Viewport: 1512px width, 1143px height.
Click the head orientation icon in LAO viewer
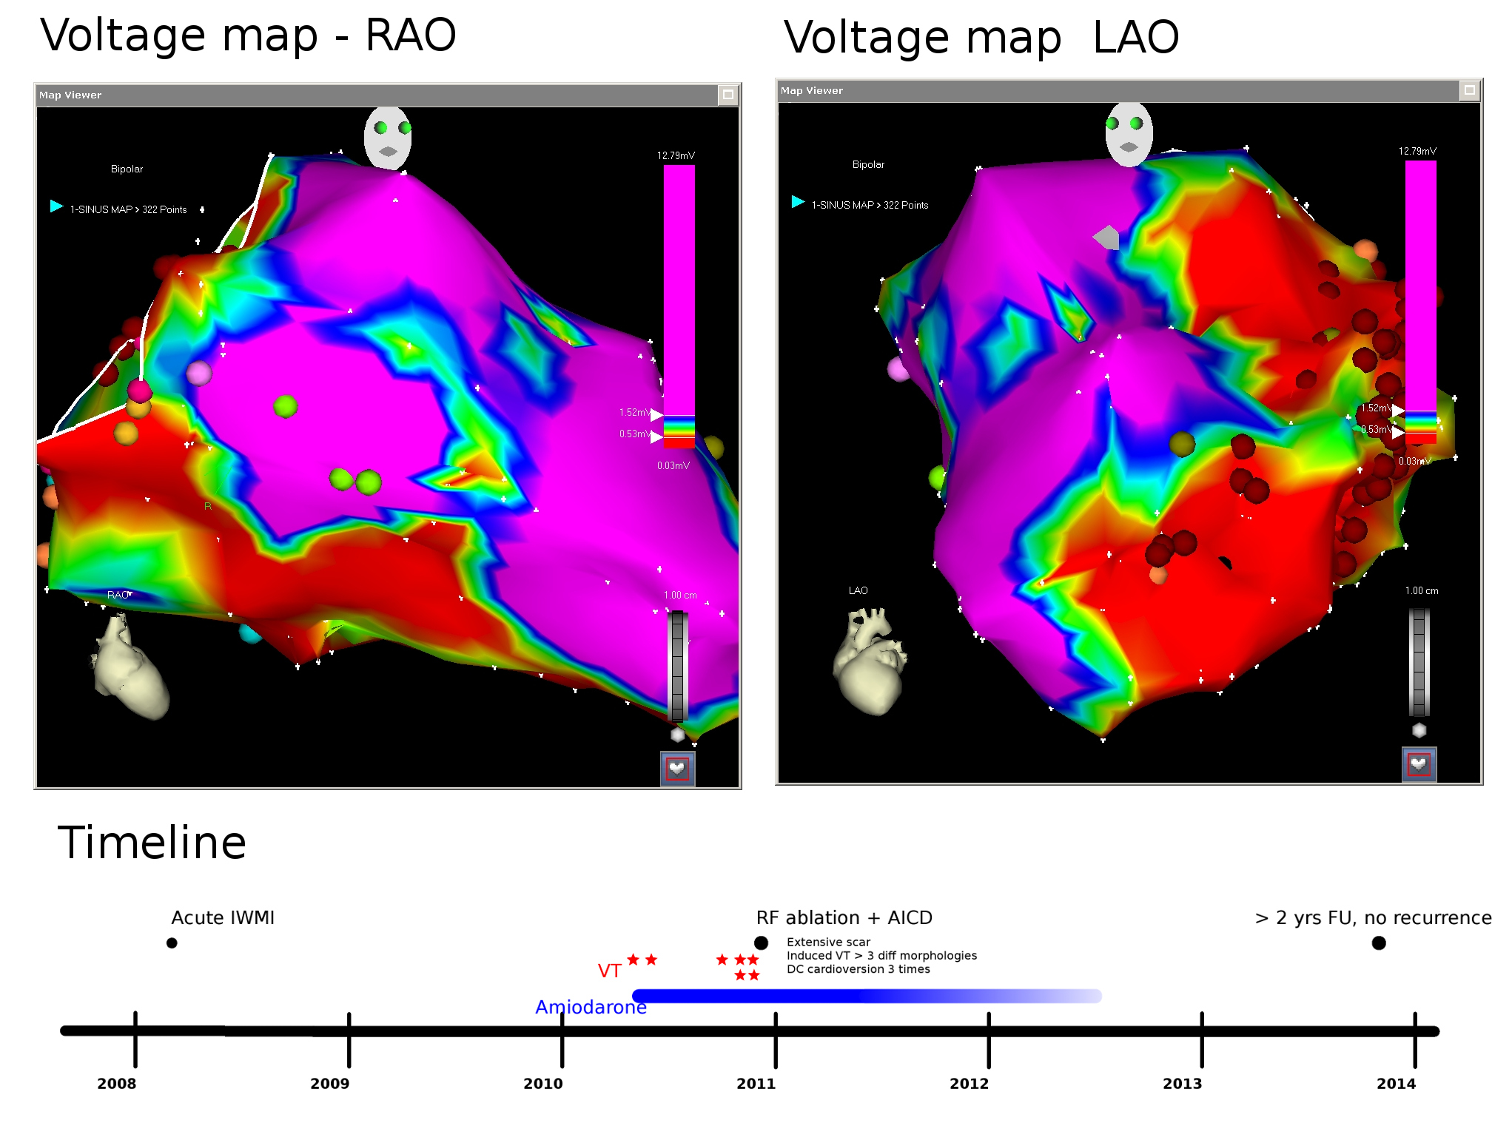tap(1129, 134)
